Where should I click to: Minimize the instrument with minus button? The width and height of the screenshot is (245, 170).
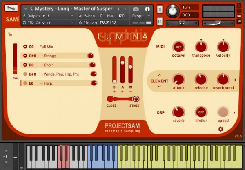239,11
